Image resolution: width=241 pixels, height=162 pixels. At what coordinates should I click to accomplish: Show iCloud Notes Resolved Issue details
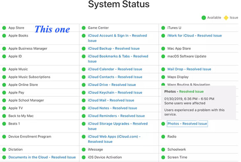coord(112,108)
